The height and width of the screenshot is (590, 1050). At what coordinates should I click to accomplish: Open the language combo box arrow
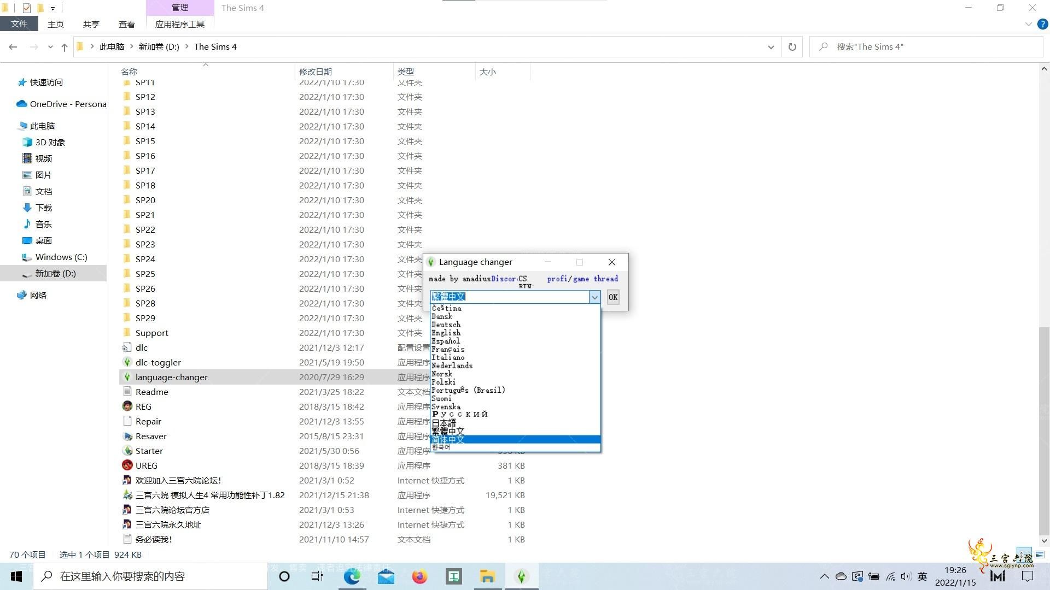594,297
